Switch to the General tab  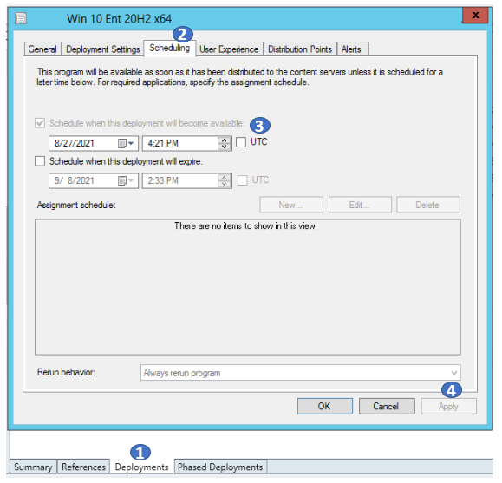(42, 49)
